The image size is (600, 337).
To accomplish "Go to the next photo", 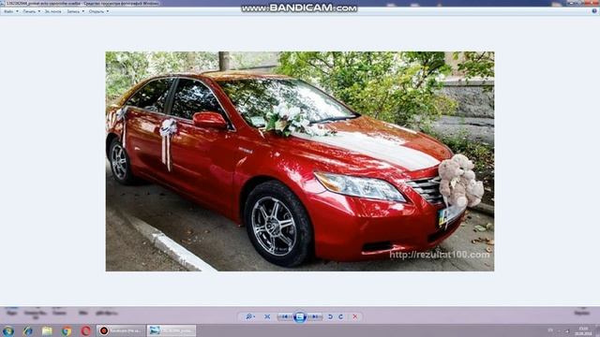I will pyautogui.click(x=315, y=316).
